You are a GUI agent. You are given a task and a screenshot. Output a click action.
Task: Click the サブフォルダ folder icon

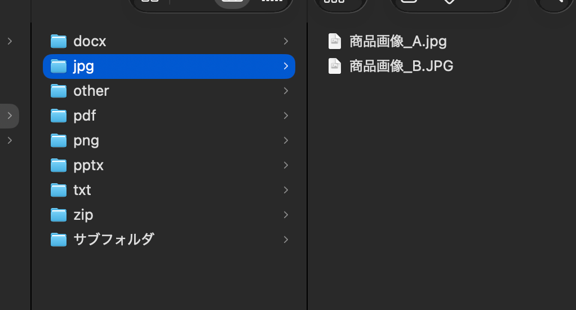pyautogui.click(x=59, y=240)
